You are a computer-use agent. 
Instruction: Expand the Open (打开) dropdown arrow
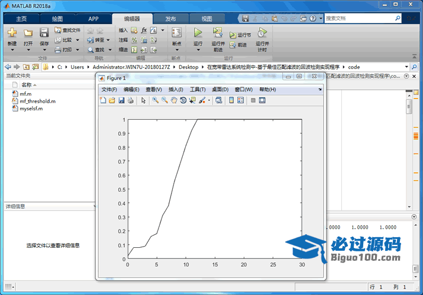[28, 50]
